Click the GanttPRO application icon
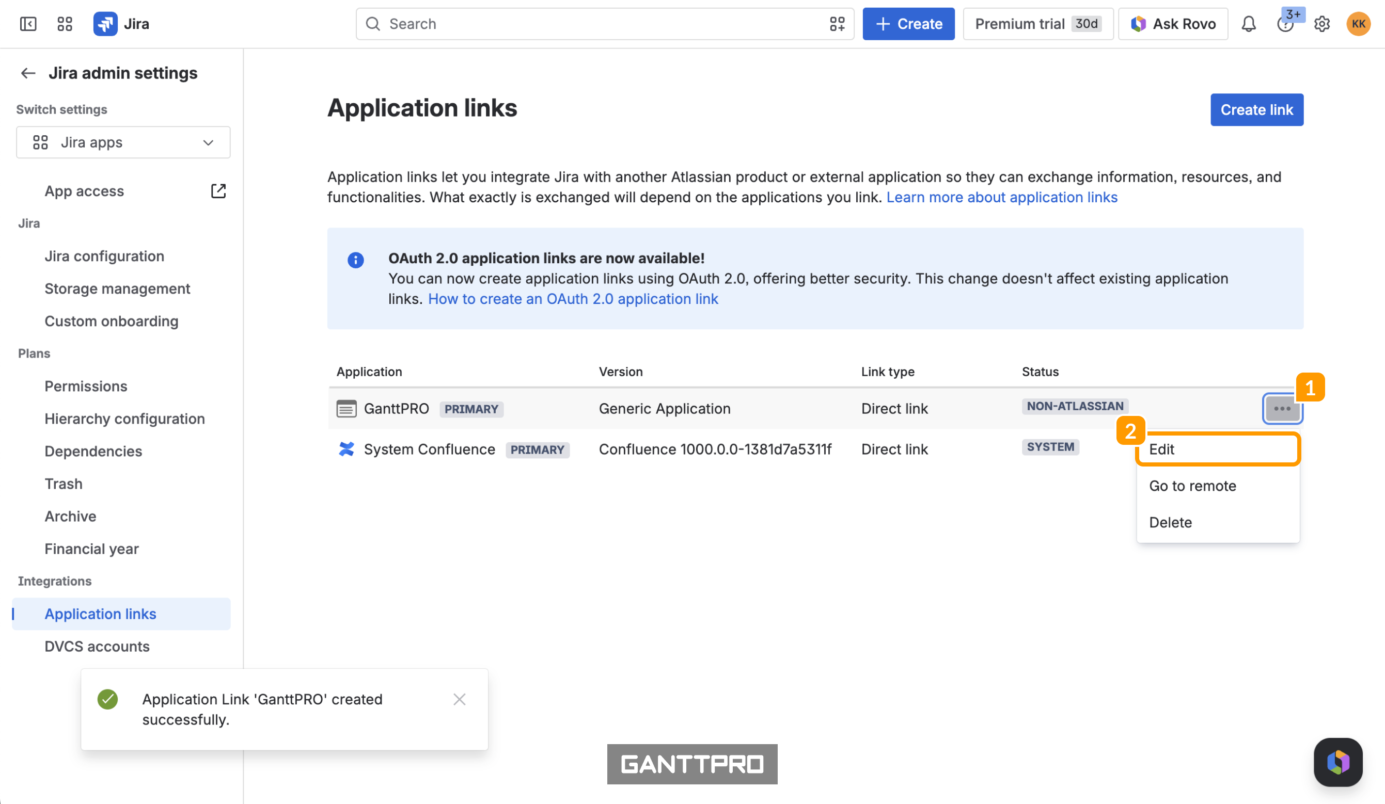Image resolution: width=1385 pixels, height=804 pixels. 346,409
